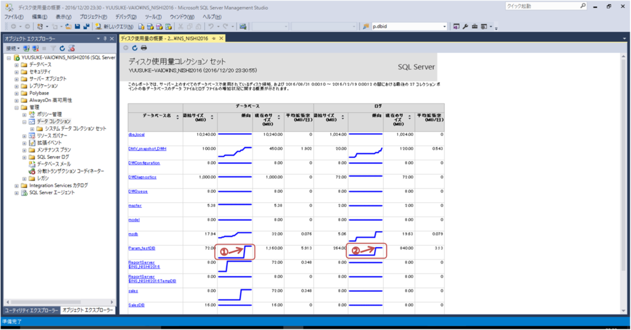Click the Database Engine Query icon

[x=141, y=26]
